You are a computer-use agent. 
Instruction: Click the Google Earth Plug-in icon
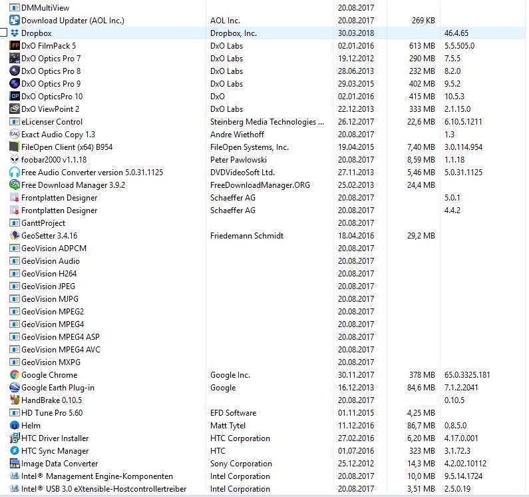[15, 388]
